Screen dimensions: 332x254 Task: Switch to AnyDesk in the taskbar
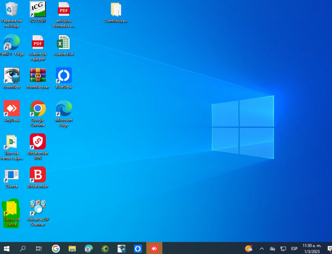point(154,248)
